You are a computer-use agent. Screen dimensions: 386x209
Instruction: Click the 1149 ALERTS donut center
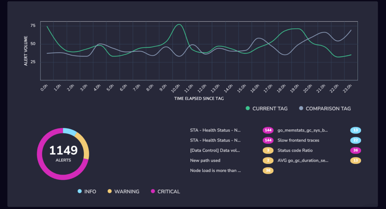[63, 154]
